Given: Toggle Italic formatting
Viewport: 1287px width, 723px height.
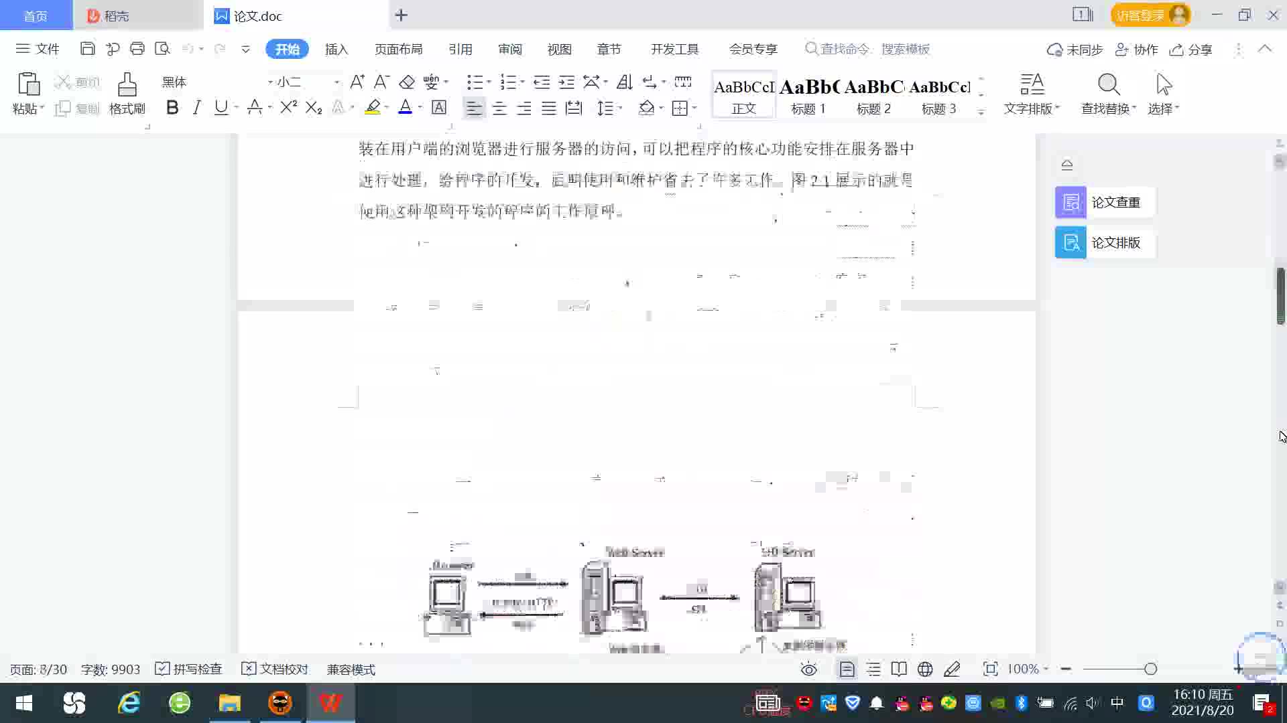Looking at the screenshot, I should click(x=196, y=107).
